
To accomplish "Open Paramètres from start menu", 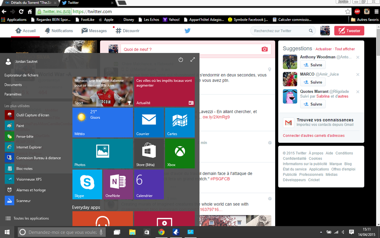I will pos(13,94).
